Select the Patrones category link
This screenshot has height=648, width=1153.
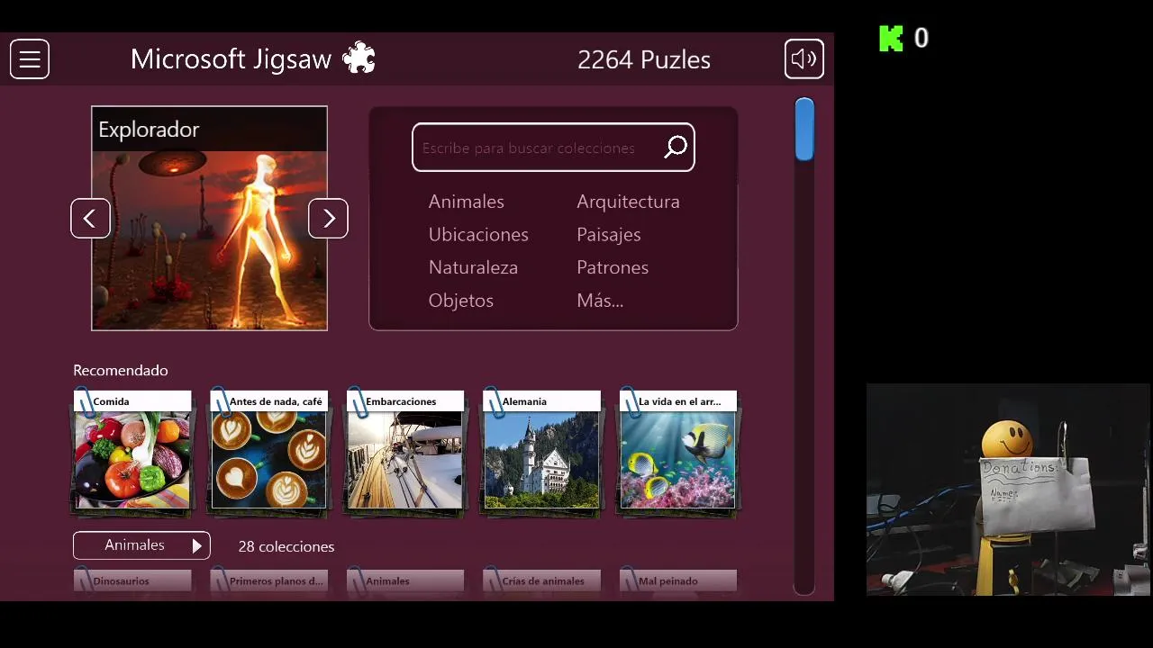(x=613, y=267)
